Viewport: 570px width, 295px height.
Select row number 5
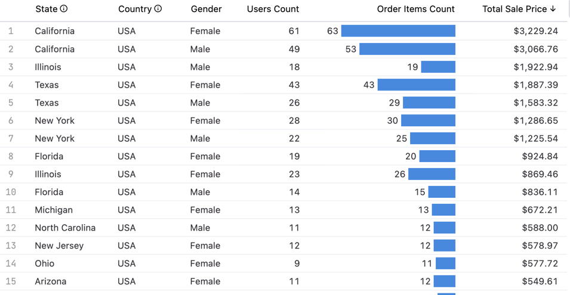[x=11, y=103]
